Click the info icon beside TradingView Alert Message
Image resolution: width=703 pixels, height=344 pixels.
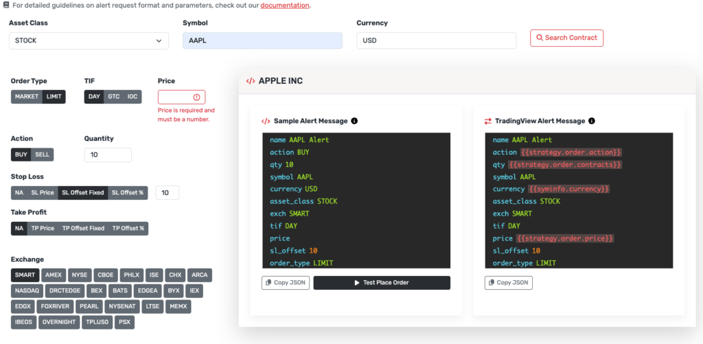tap(591, 121)
